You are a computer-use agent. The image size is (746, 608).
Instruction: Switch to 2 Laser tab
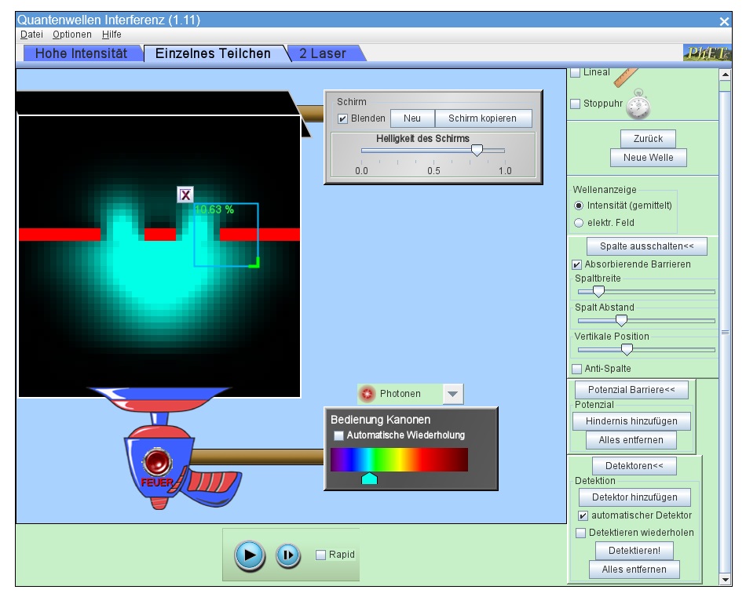point(323,53)
